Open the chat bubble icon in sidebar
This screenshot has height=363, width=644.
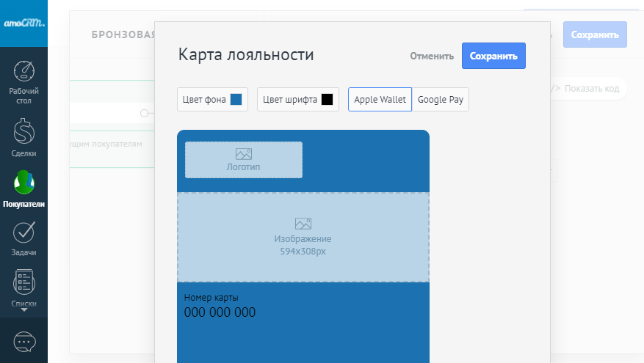(x=23, y=342)
